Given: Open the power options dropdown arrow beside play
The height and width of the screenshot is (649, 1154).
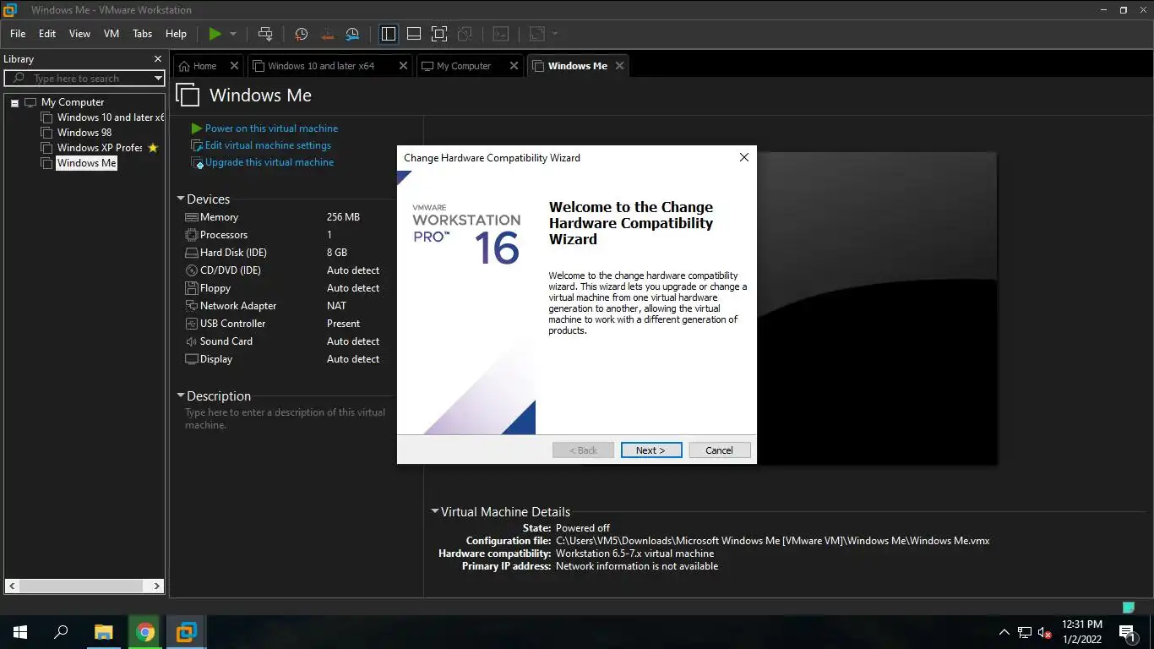Looking at the screenshot, I should 233,34.
